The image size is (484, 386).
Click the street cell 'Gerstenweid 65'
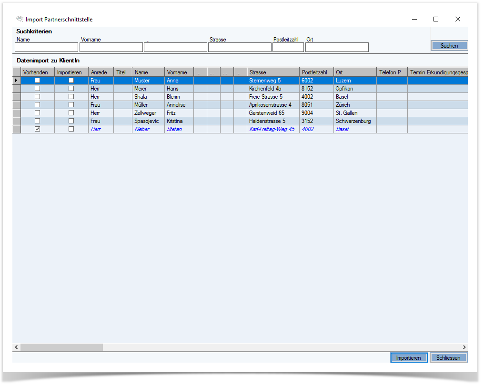click(x=273, y=113)
